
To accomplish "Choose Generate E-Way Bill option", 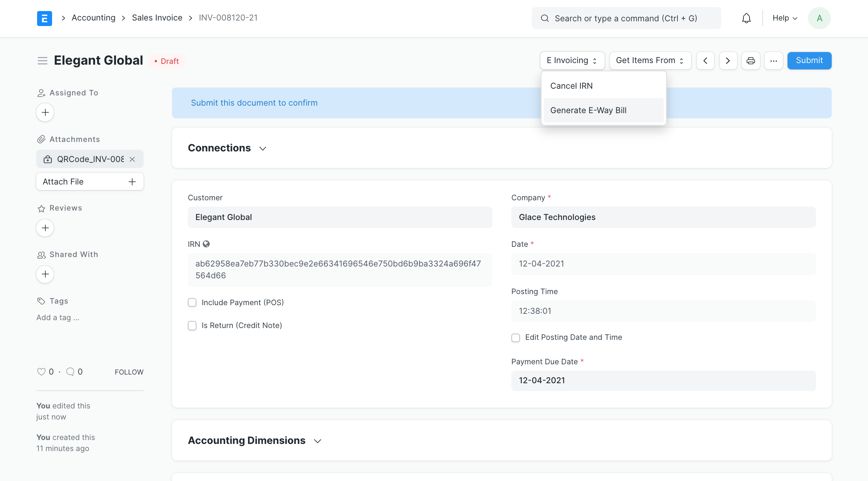I will coord(588,110).
